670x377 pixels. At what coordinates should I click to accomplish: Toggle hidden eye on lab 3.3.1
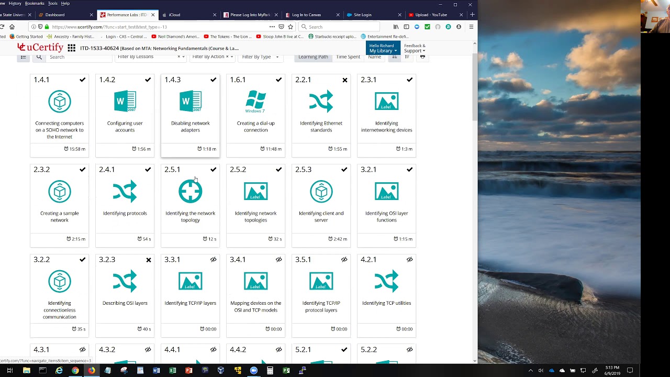click(x=214, y=260)
